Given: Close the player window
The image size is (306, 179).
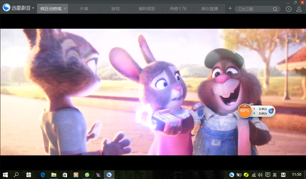Looking at the screenshot, I should (x=302, y=2).
